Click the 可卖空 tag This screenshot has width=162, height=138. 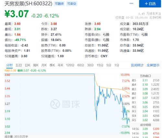(x=72, y=4)
